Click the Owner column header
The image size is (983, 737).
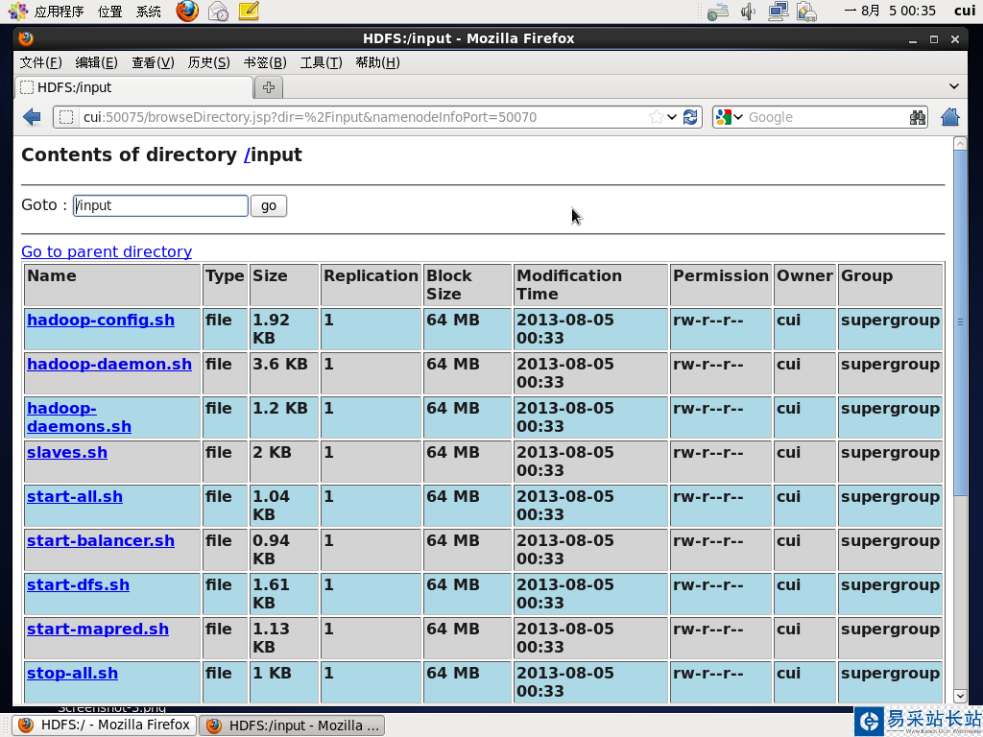[x=805, y=285]
